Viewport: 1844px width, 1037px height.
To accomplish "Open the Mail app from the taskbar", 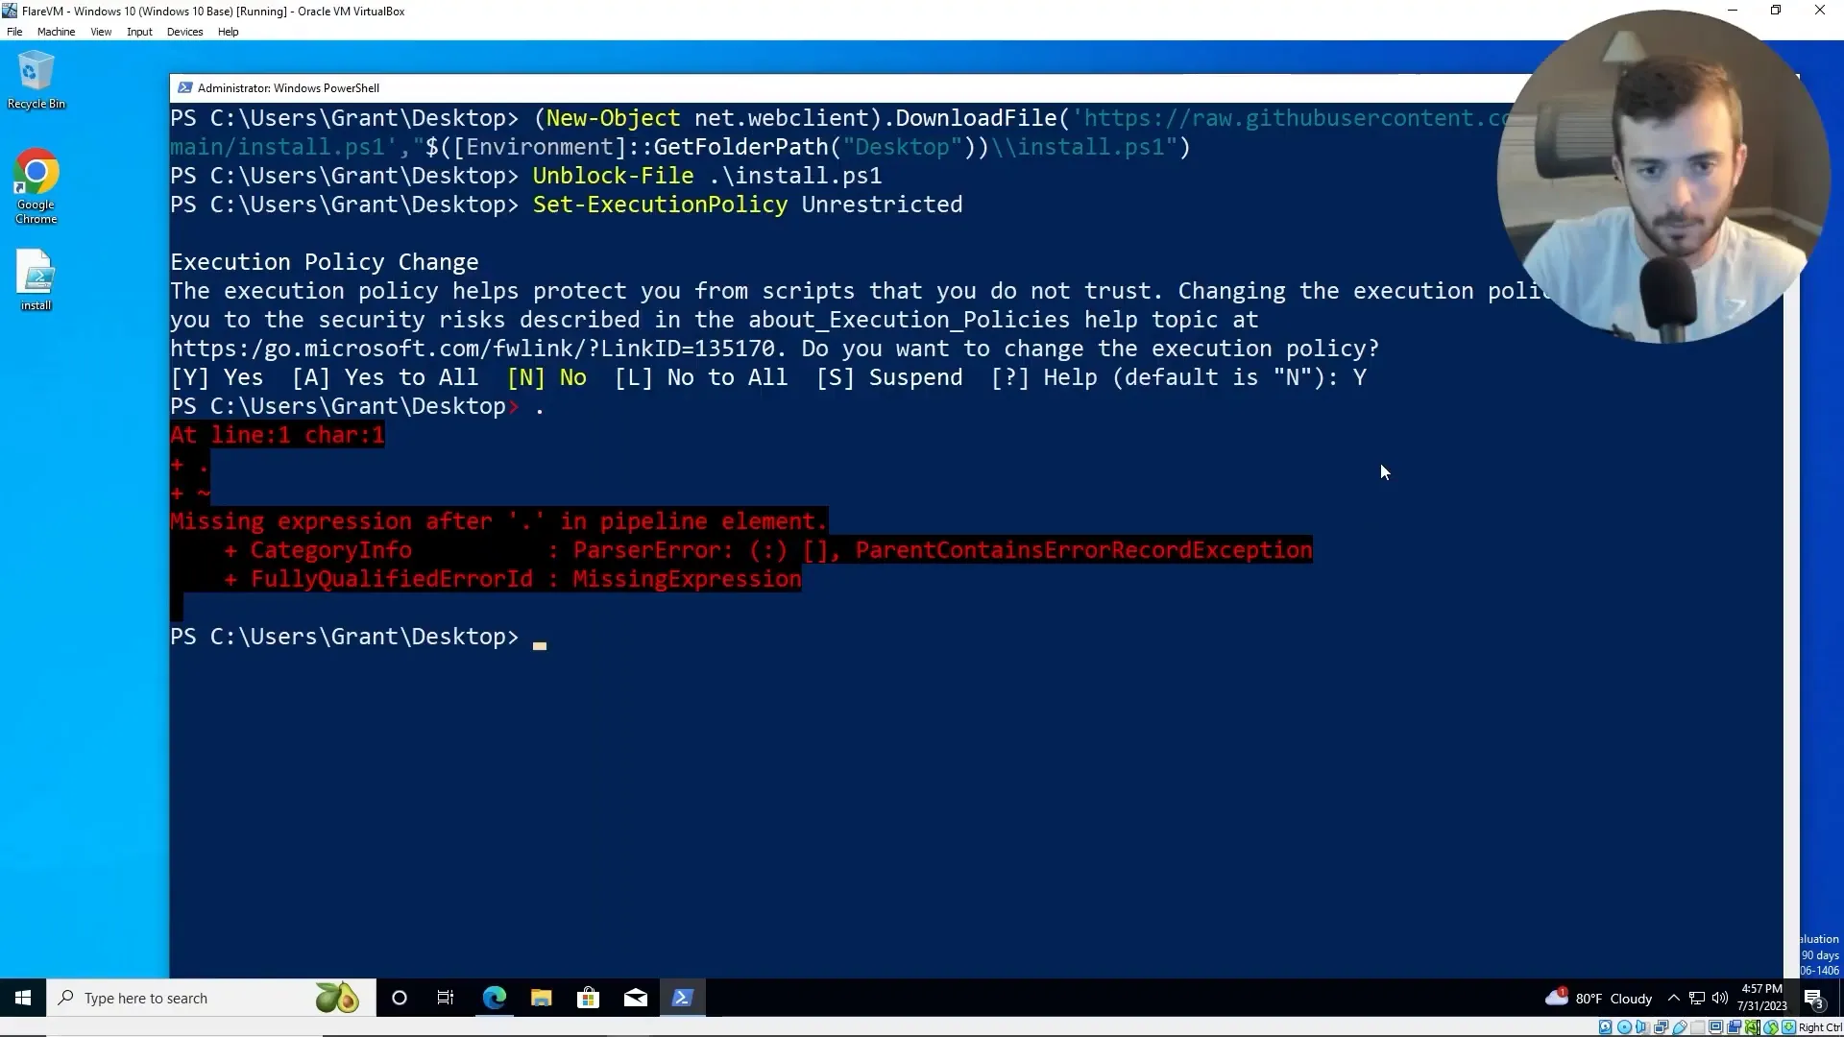I will click(635, 998).
